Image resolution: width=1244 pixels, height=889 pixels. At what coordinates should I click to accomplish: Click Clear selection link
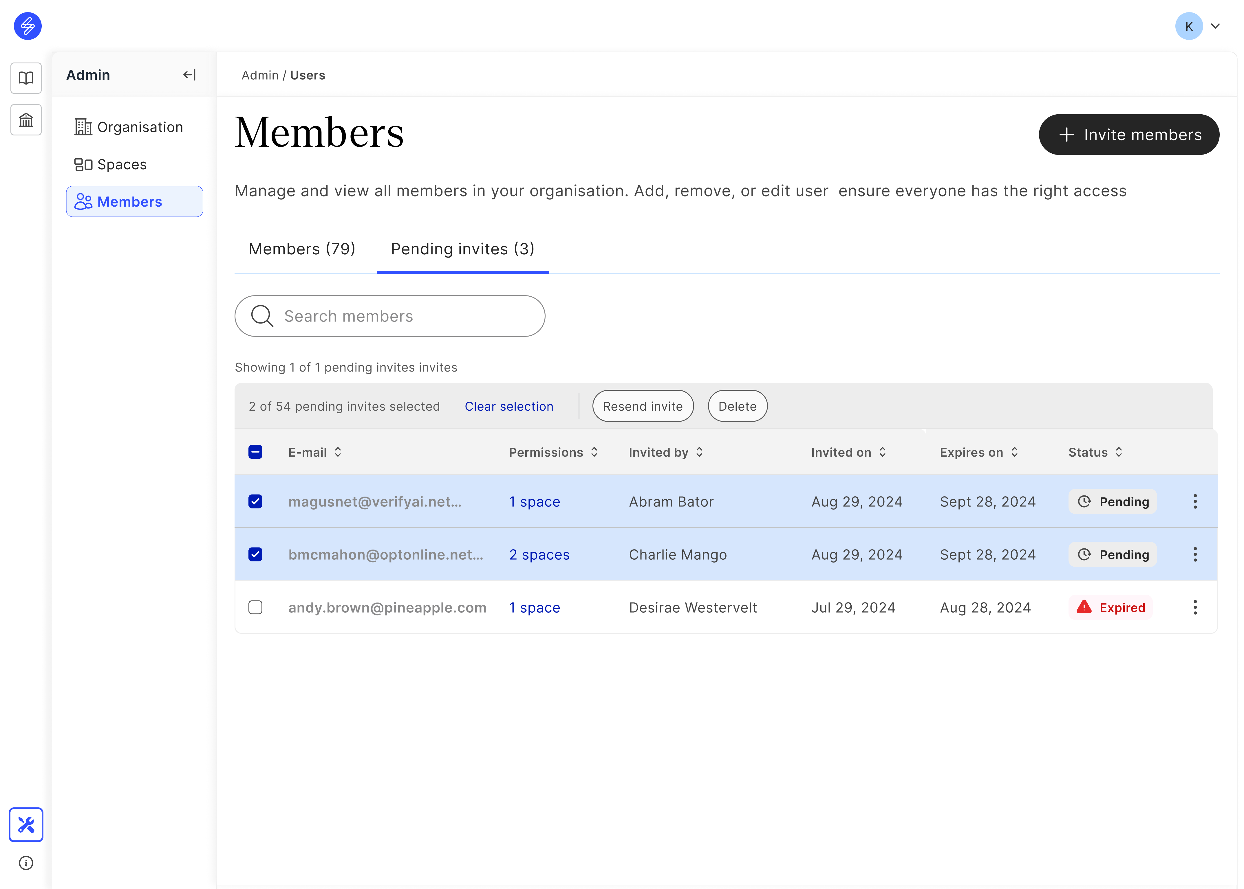point(509,406)
